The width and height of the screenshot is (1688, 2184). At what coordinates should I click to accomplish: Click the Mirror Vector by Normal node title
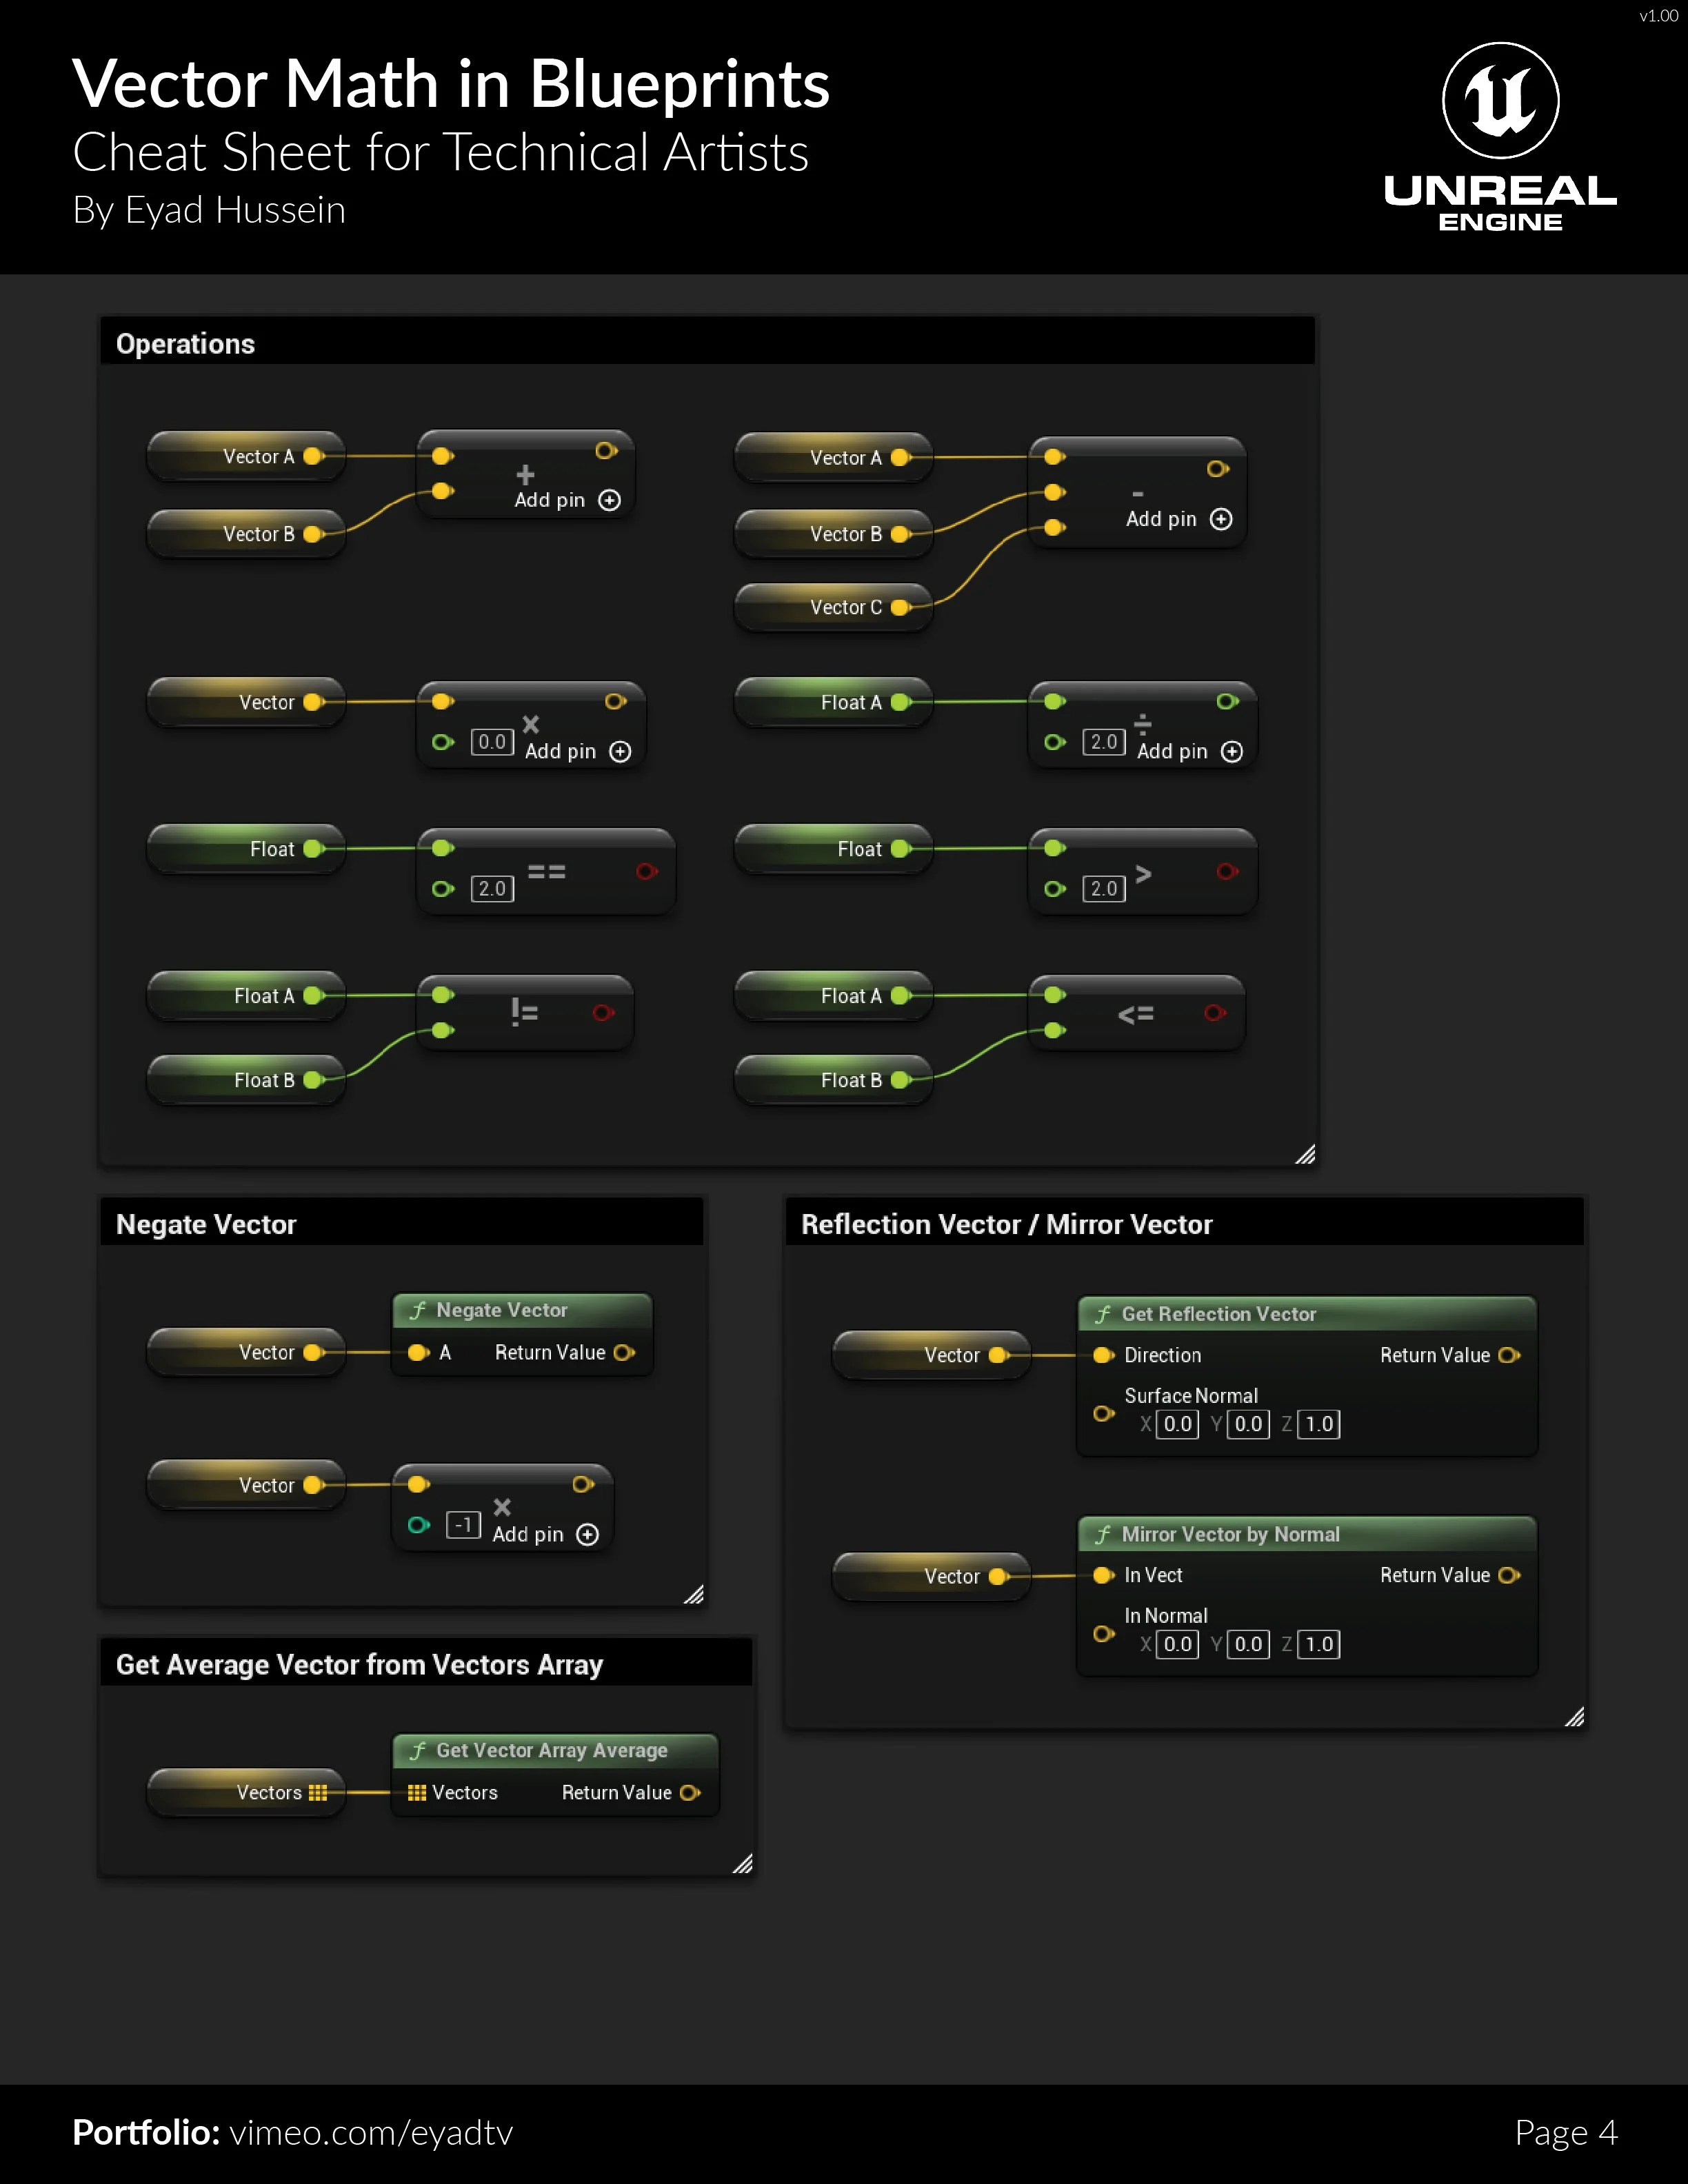[1230, 1534]
